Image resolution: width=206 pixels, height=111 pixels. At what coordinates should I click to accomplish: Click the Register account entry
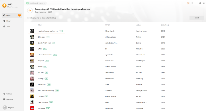tap(11, 108)
